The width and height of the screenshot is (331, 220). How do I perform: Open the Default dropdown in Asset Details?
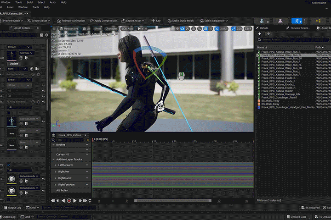(x=18, y=47)
